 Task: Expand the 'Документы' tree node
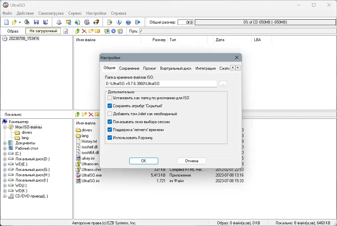click(5, 143)
